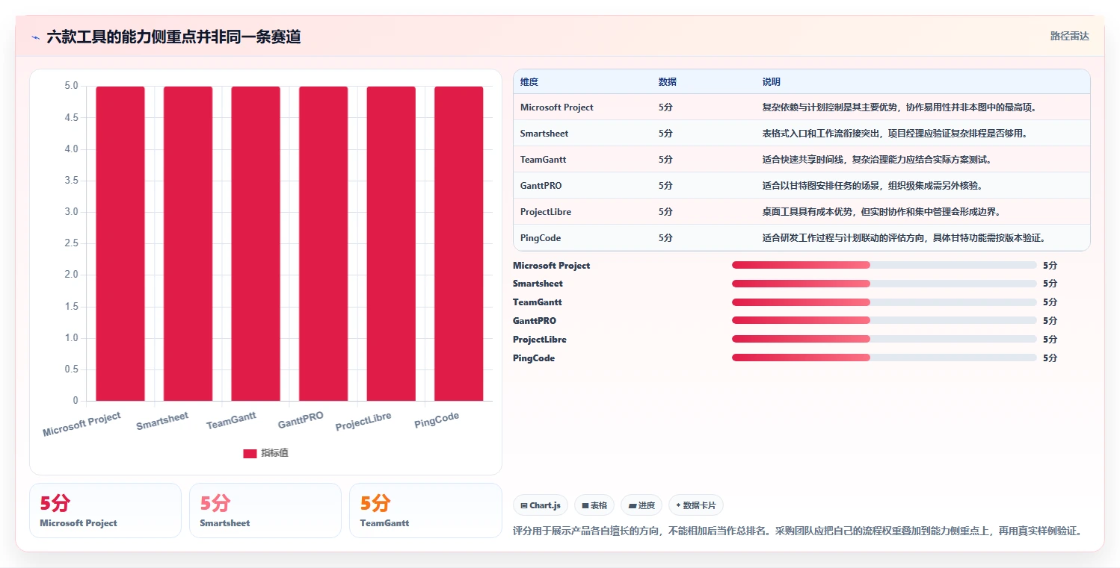The width and height of the screenshot is (1120, 568).
Task: Click the 路径雷达 label in header
Action: [x=1069, y=36]
